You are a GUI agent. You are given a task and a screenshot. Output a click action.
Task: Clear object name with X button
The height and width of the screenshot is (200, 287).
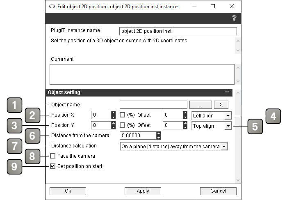coord(221,105)
